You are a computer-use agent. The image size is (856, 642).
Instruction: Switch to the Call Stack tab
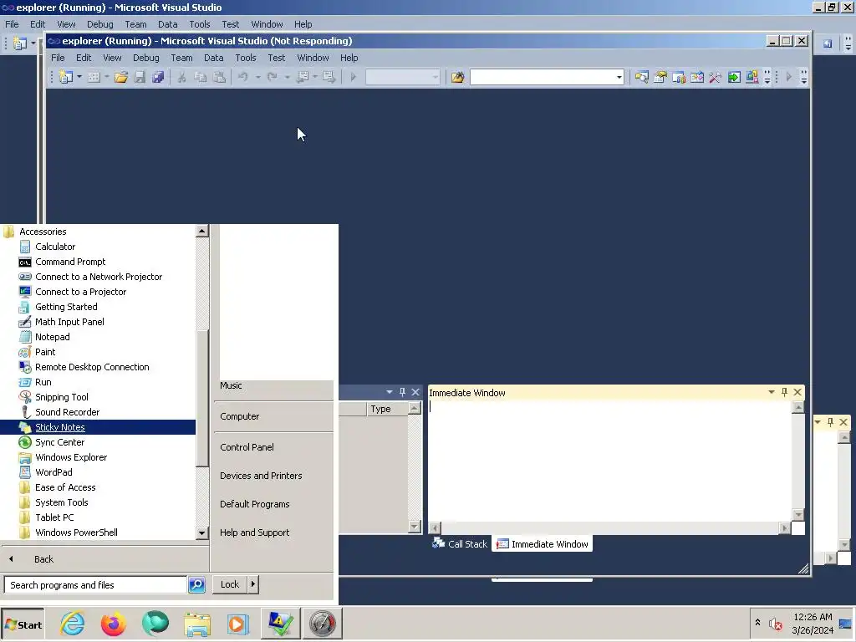coord(461,543)
